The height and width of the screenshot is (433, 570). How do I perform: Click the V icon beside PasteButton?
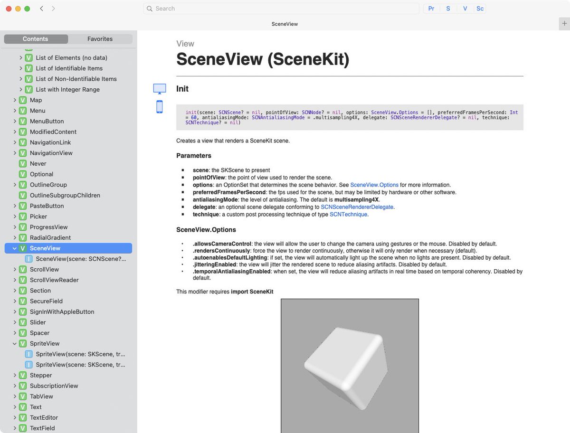[22, 206]
